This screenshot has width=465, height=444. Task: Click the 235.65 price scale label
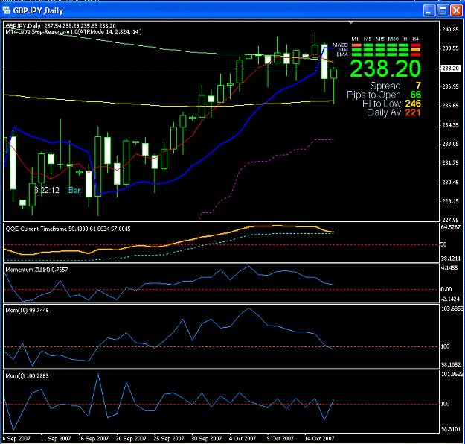pos(450,106)
